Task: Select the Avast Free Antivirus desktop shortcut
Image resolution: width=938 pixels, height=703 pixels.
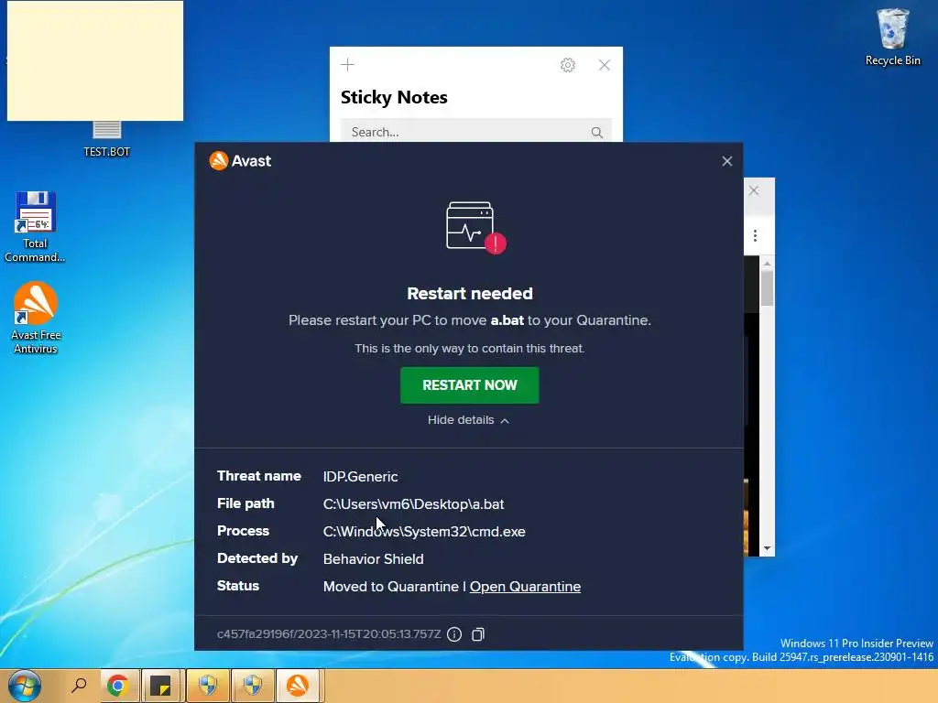Action: point(36,318)
